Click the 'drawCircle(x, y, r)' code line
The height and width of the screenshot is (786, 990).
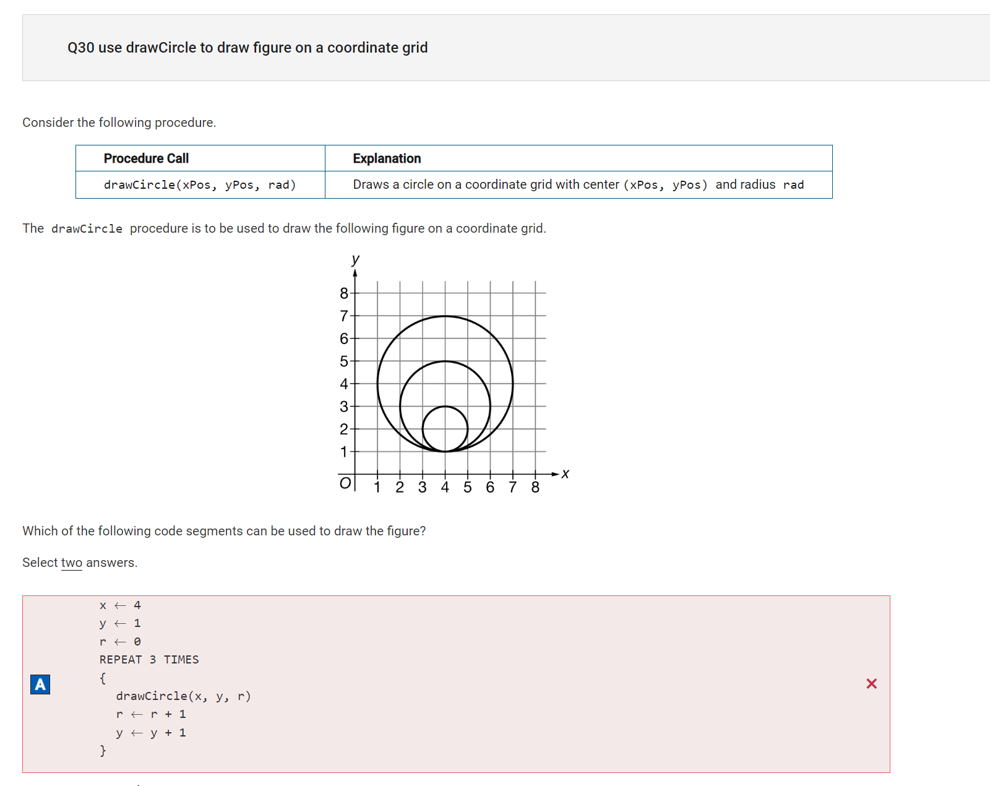click(183, 696)
